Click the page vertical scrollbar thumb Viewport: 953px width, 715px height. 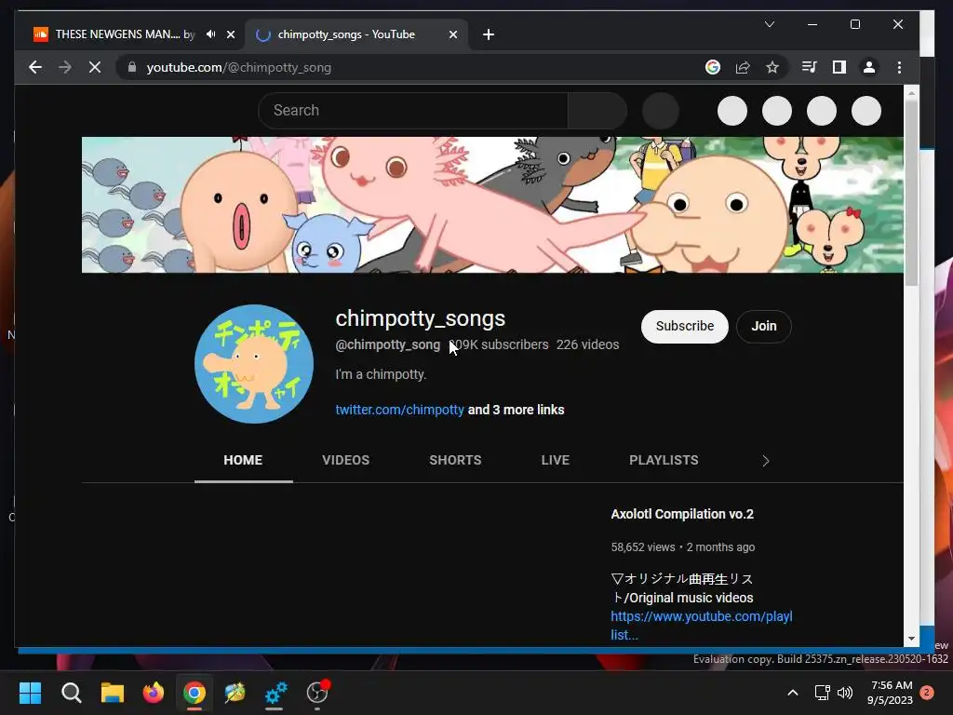click(910, 192)
